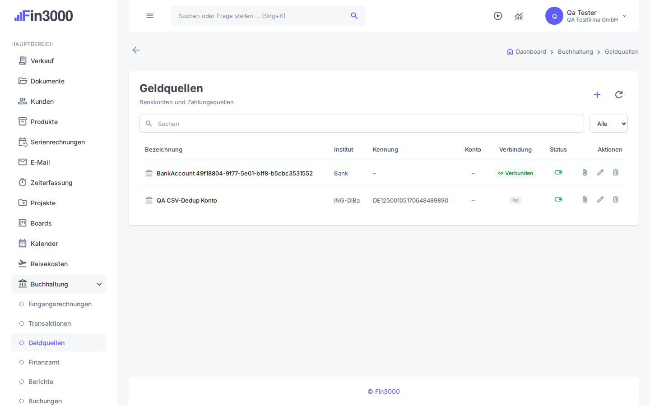Go back using the left arrow icon
The image size is (650, 406).
coord(136,50)
